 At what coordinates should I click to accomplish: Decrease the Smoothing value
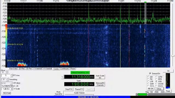(7, 80)
